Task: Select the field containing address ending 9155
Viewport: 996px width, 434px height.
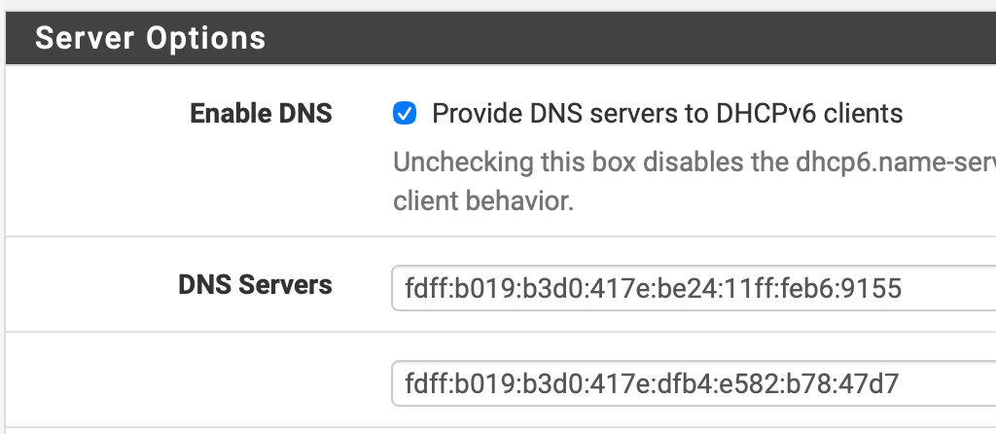Action: point(693,288)
